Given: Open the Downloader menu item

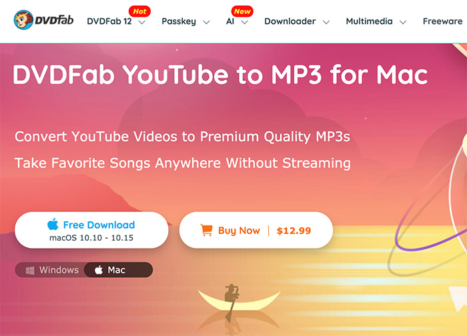Looking at the screenshot, I should click(x=290, y=21).
